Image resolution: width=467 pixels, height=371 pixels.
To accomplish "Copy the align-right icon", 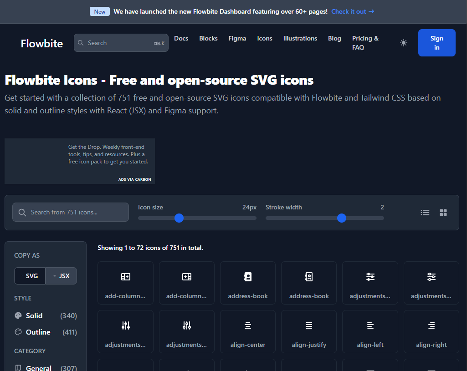I will point(431,331).
